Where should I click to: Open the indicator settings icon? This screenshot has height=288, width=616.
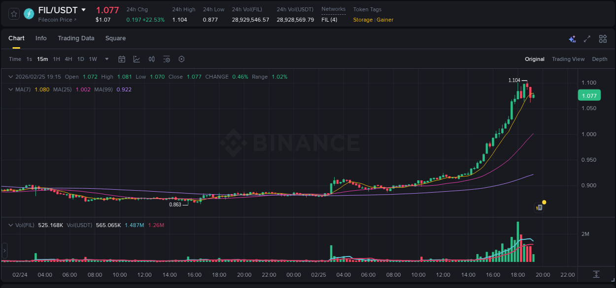pyautogui.click(x=167, y=59)
